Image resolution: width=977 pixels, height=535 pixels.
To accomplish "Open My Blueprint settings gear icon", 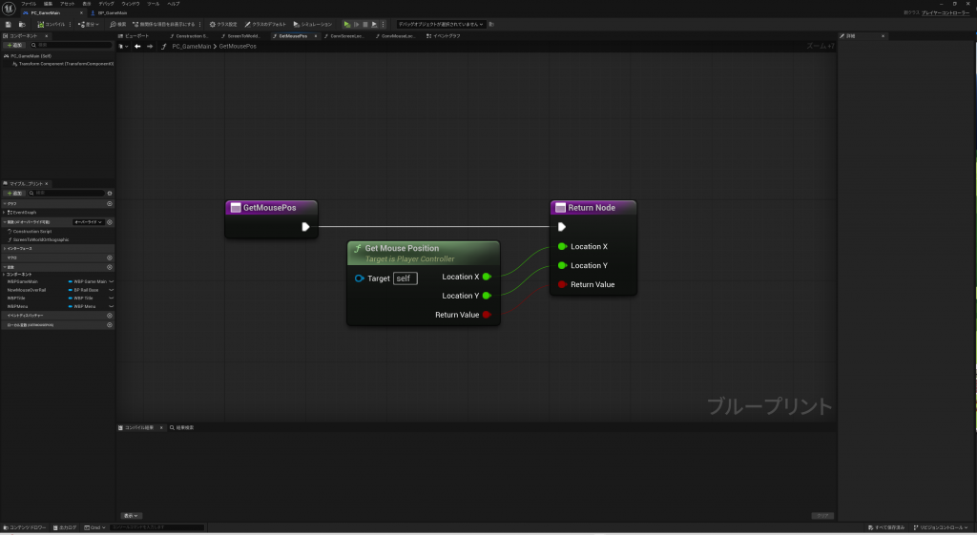I will click(x=110, y=193).
